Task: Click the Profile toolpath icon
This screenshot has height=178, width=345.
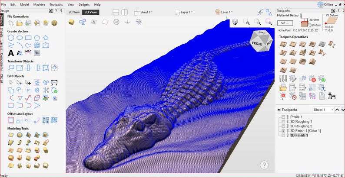Action: pos(283,44)
